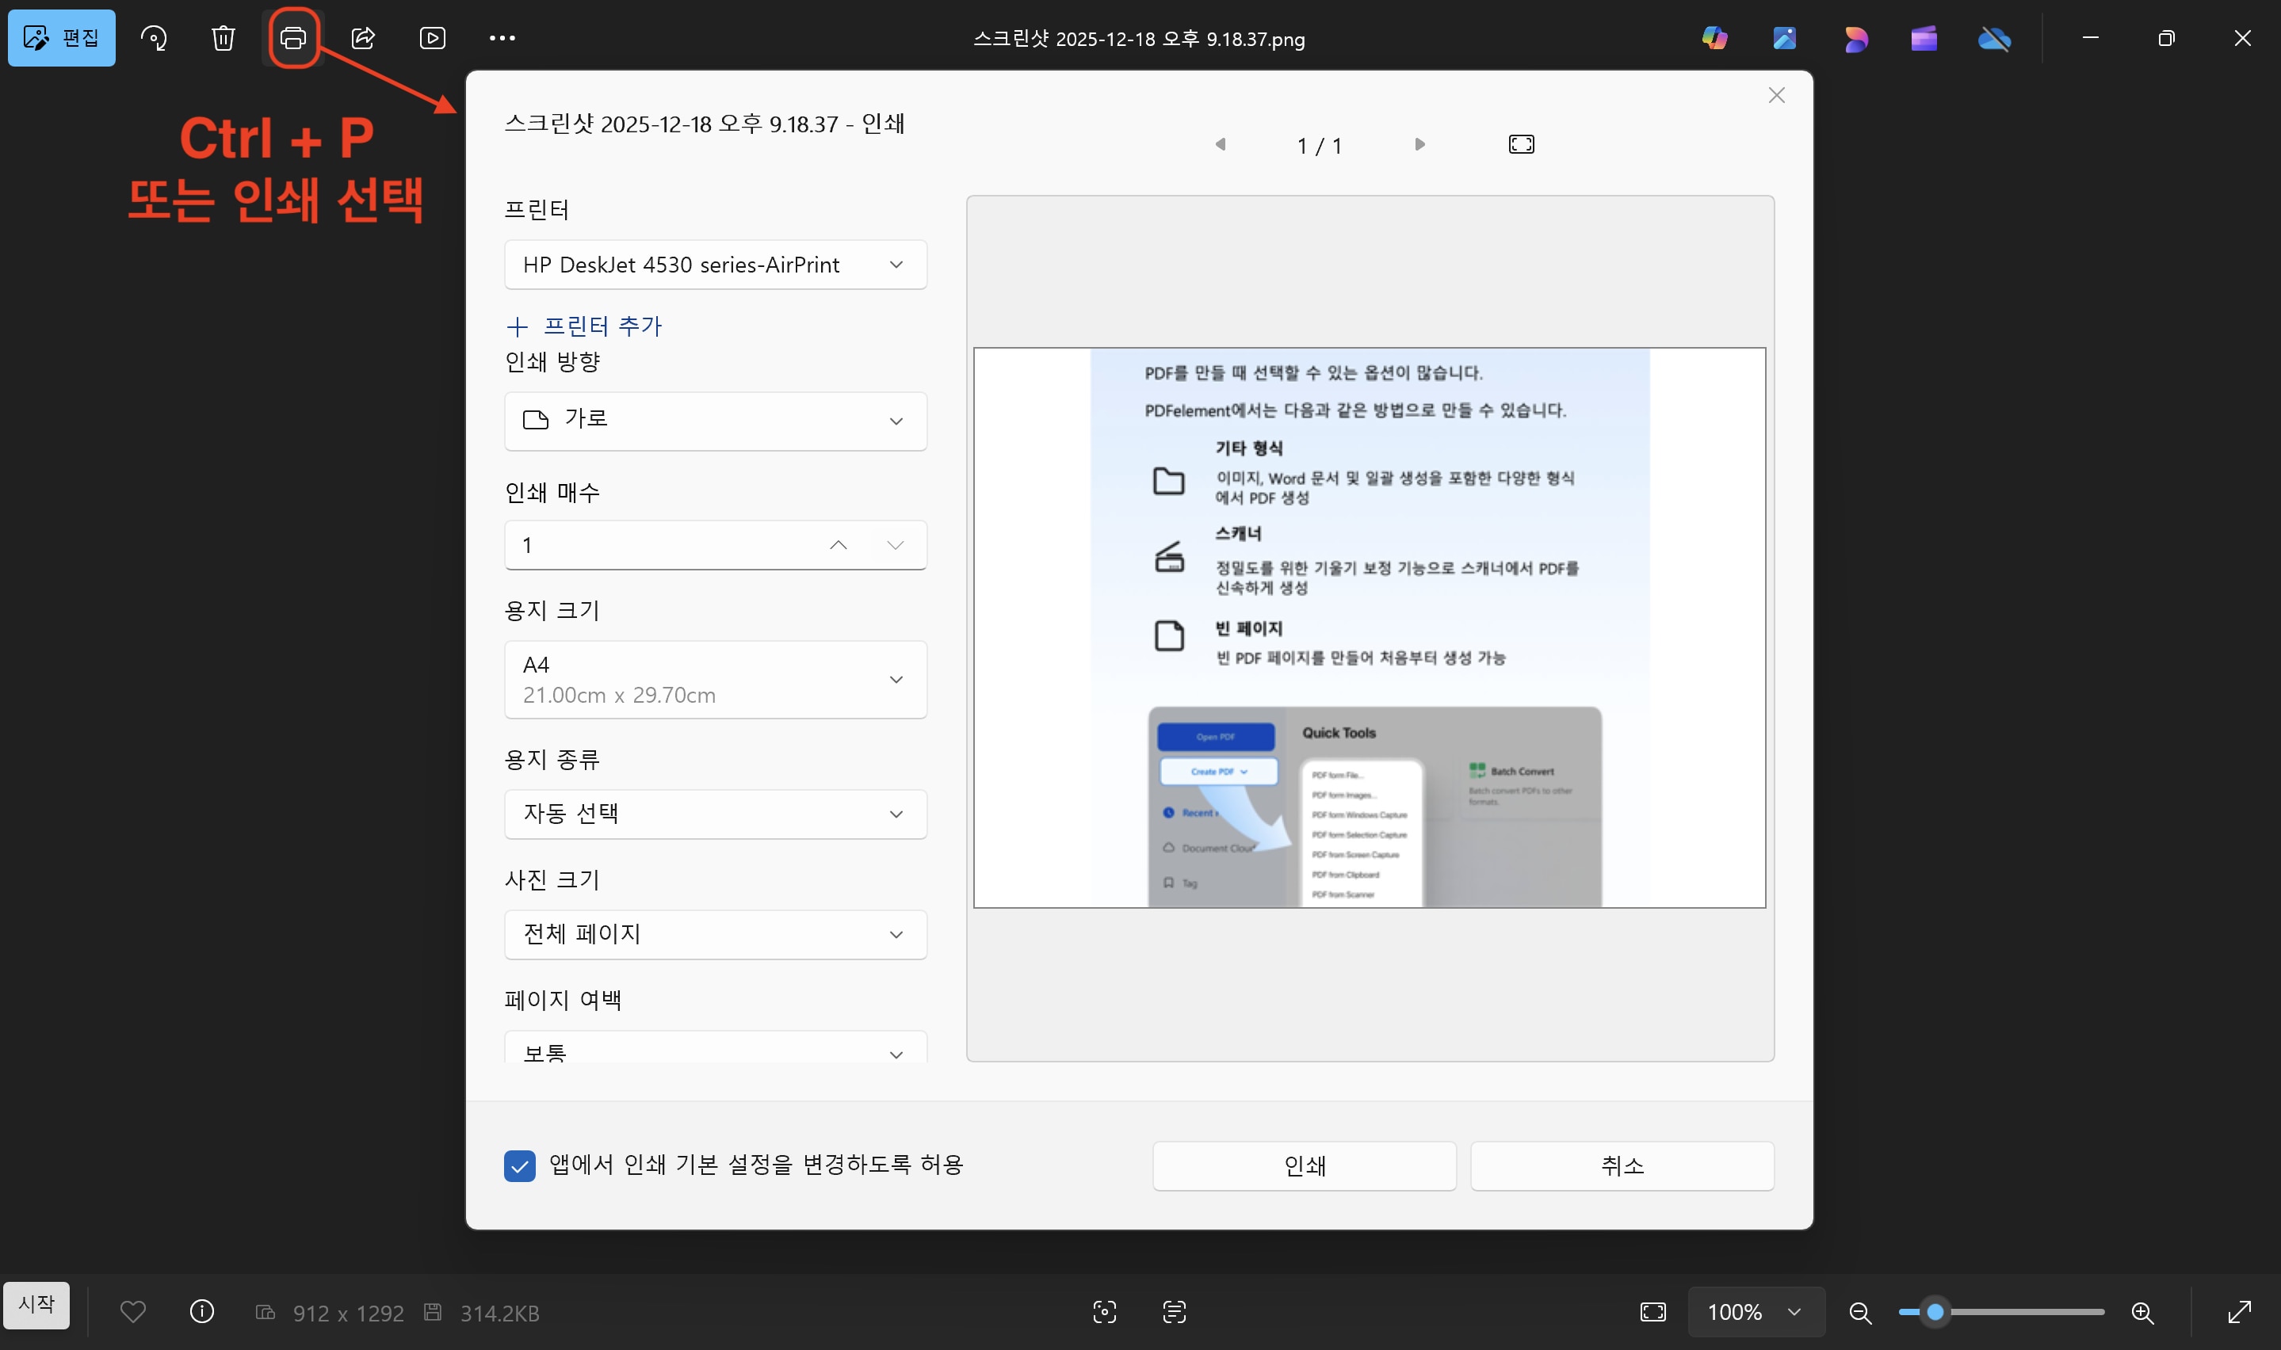Expand the 가로 orientation dropdown
This screenshot has height=1350, width=2281.
(x=715, y=420)
